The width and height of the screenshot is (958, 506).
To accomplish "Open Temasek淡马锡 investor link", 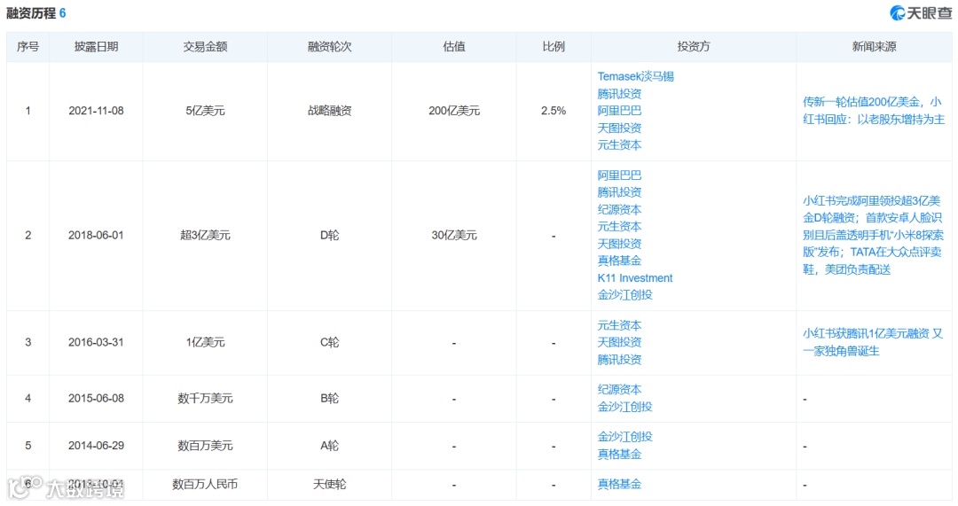I will (x=635, y=76).
